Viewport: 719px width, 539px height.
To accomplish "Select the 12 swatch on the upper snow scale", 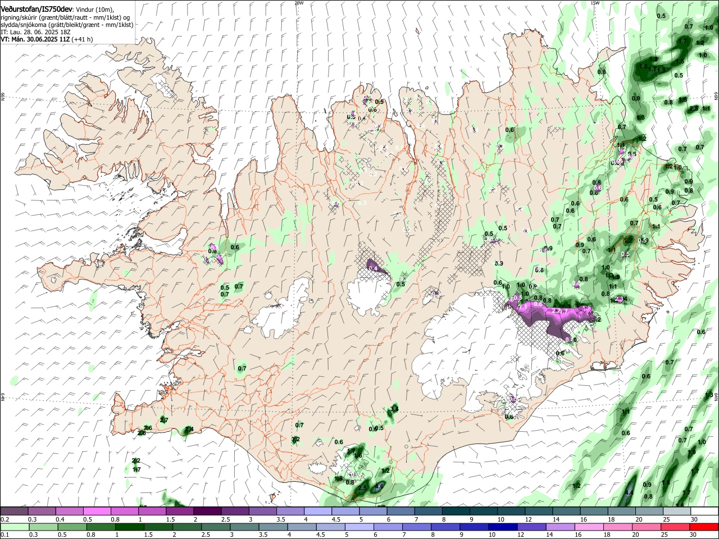I will pos(538,511).
